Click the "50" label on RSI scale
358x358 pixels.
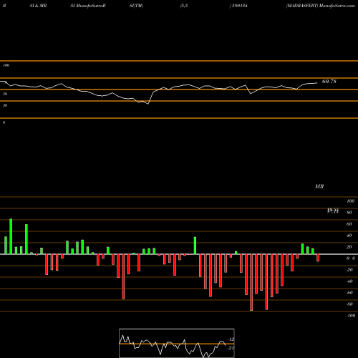click(5, 94)
